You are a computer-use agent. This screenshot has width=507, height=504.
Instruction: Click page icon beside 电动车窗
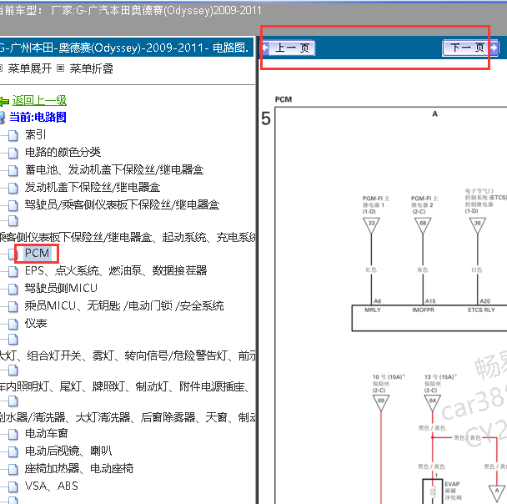(x=13, y=434)
